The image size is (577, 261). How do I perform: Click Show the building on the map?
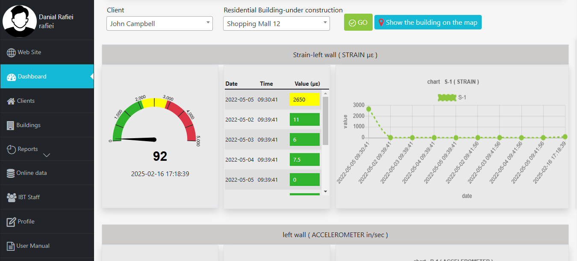pos(427,23)
